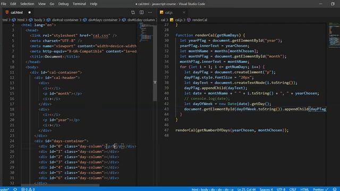Click line number 11 in the cal.html editor

coord(12,72)
